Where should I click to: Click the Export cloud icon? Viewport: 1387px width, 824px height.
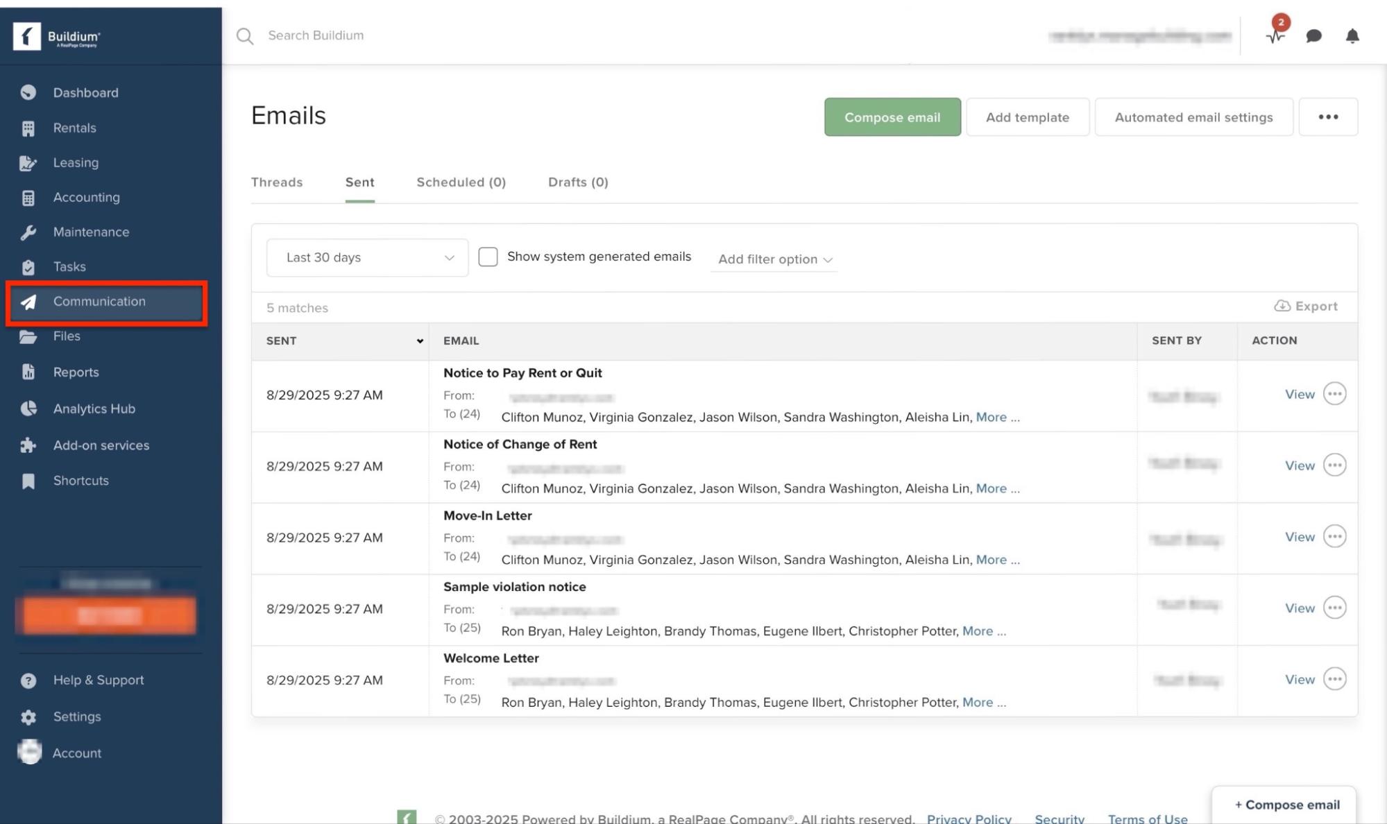tap(1282, 306)
